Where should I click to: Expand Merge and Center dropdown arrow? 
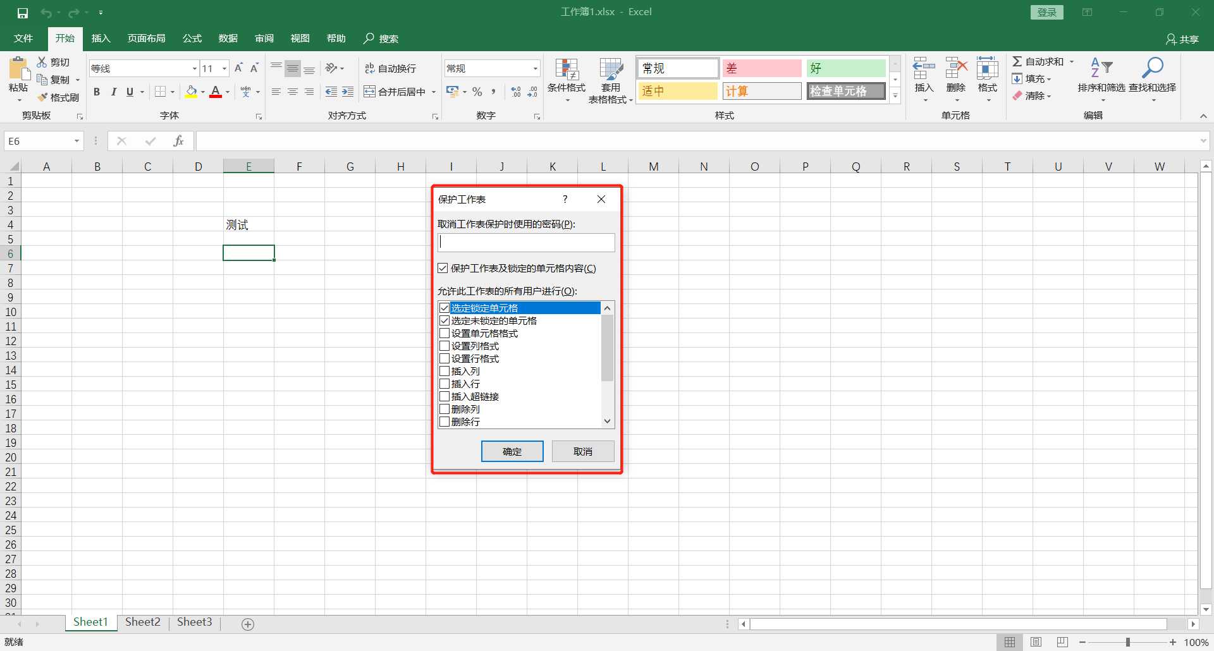(x=434, y=92)
